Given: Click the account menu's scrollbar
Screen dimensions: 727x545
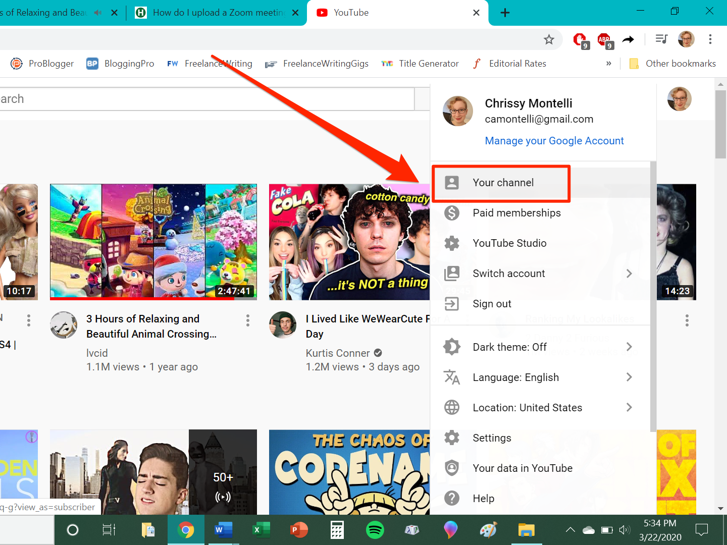Looking at the screenshot, I should (x=653, y=297).
